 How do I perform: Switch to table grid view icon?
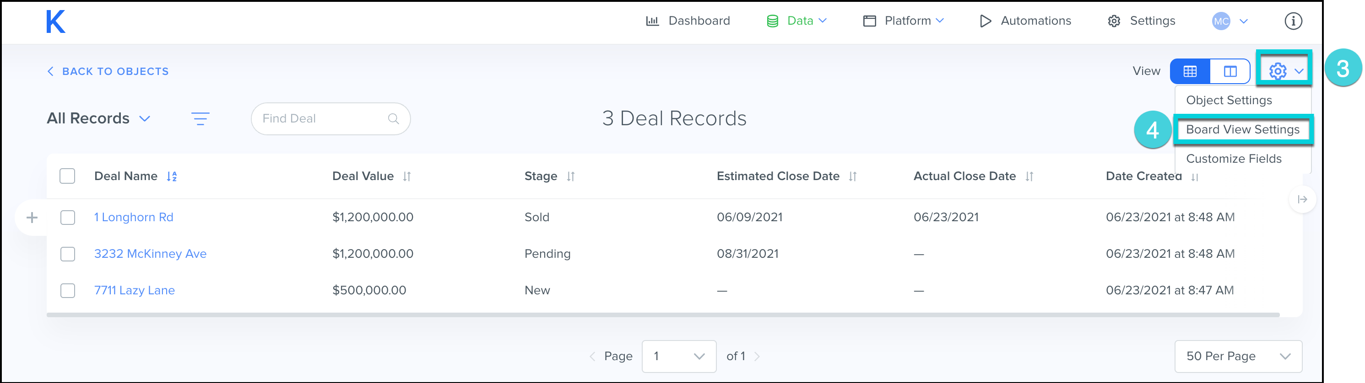pos(1190,71)
